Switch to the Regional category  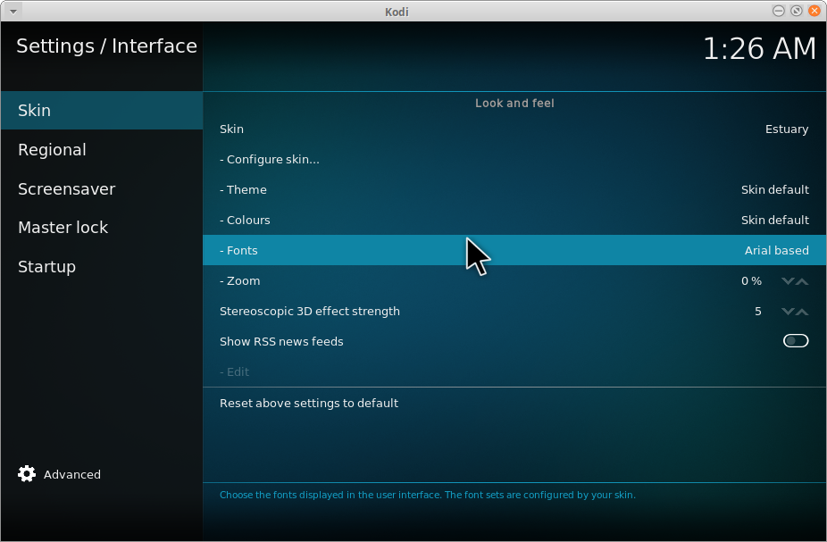[102, 150]
